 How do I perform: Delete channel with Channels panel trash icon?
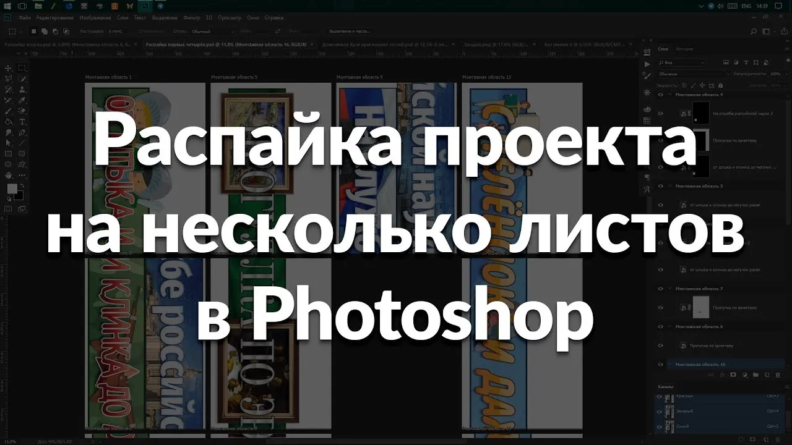pos(778,438)
